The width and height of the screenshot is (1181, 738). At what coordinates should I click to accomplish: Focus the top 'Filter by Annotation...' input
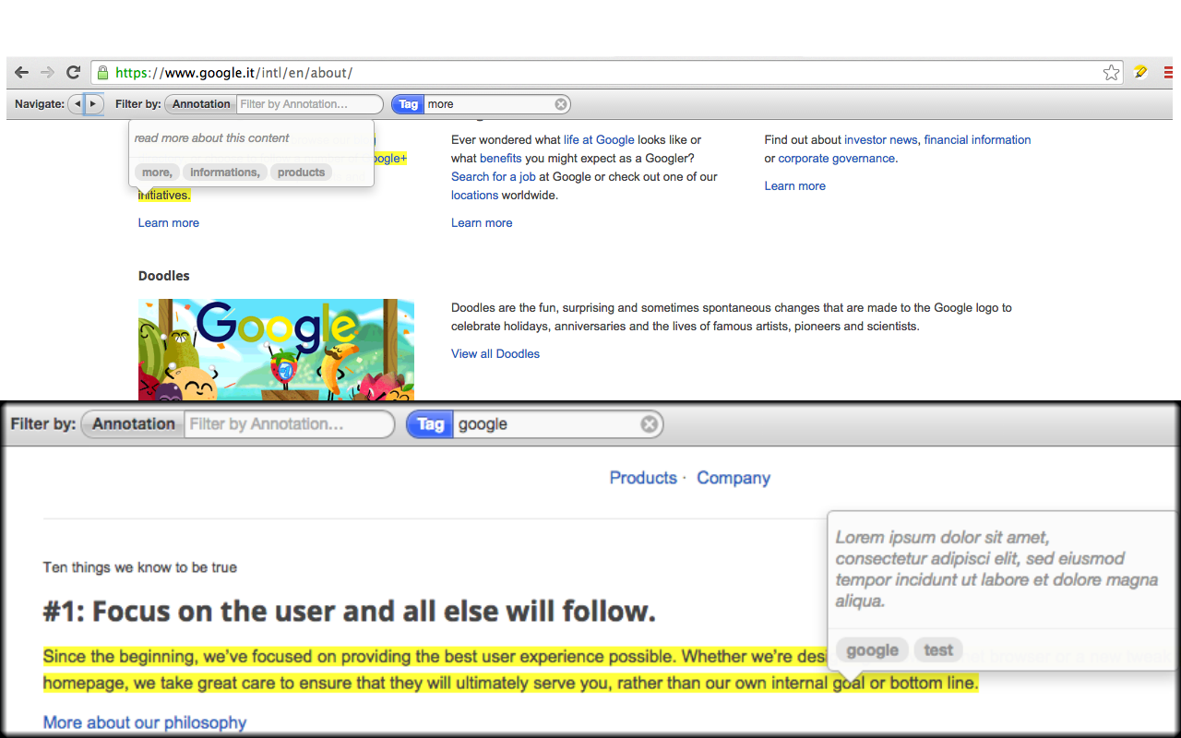(x=309, y=104)
